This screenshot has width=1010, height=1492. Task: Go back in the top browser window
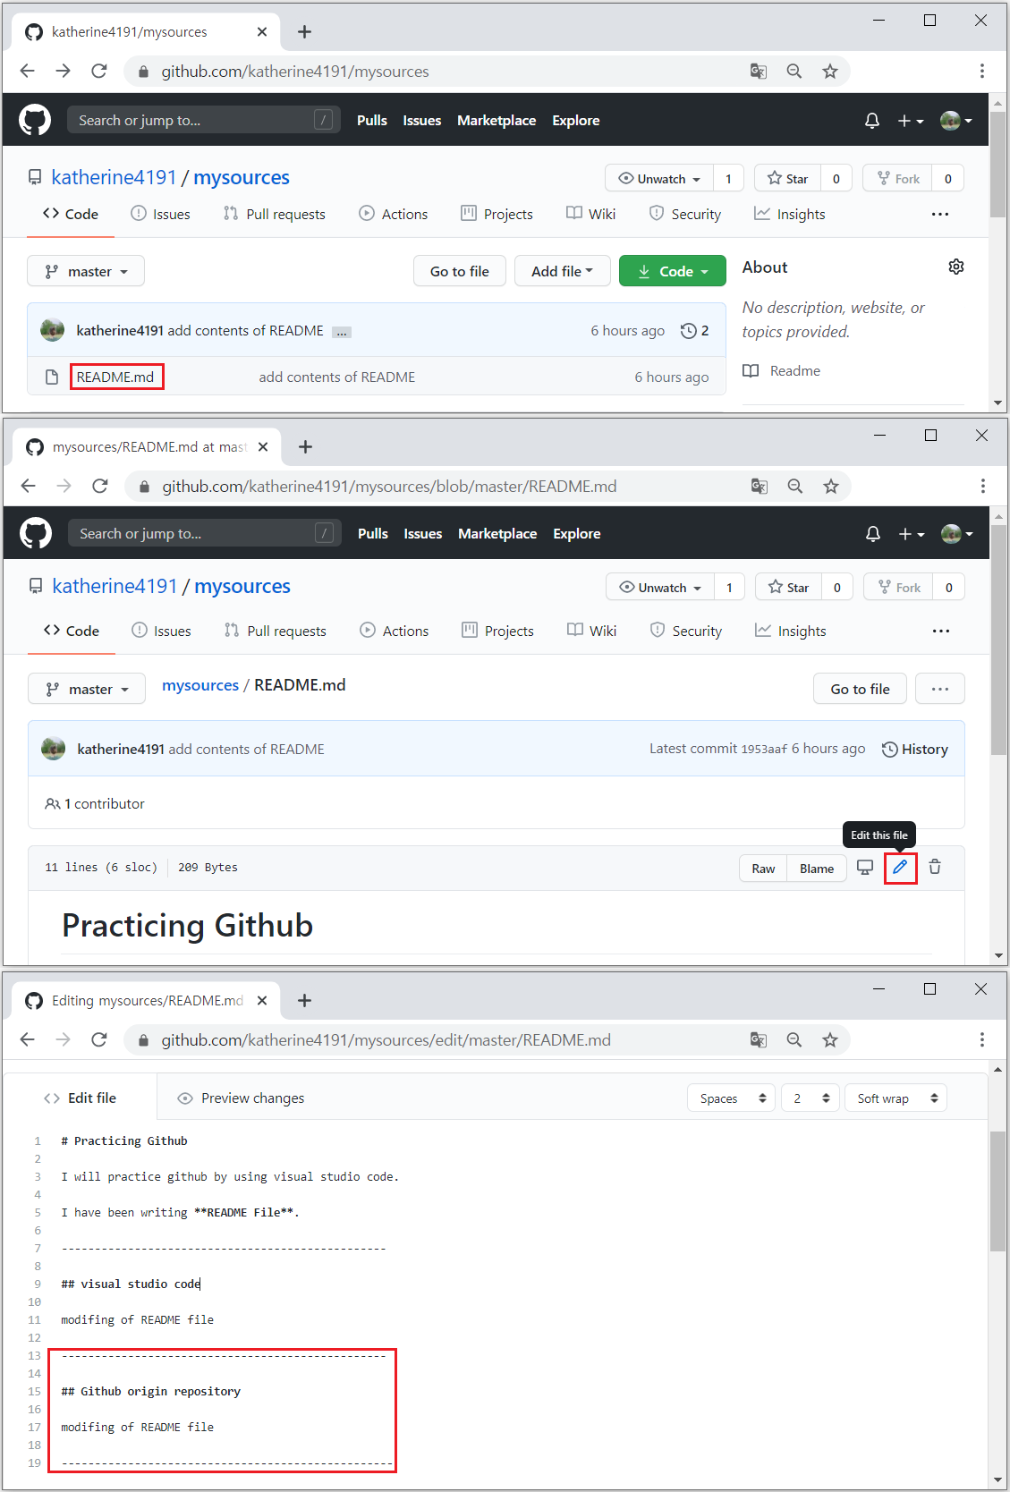pyautogui.click(x=28, y=71)
